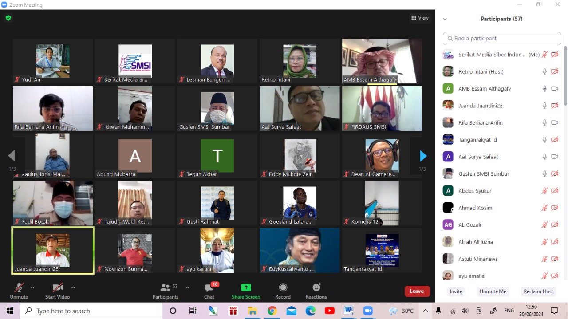Click the green encryption shield icon
568x319 pixels.
point(8,18)
